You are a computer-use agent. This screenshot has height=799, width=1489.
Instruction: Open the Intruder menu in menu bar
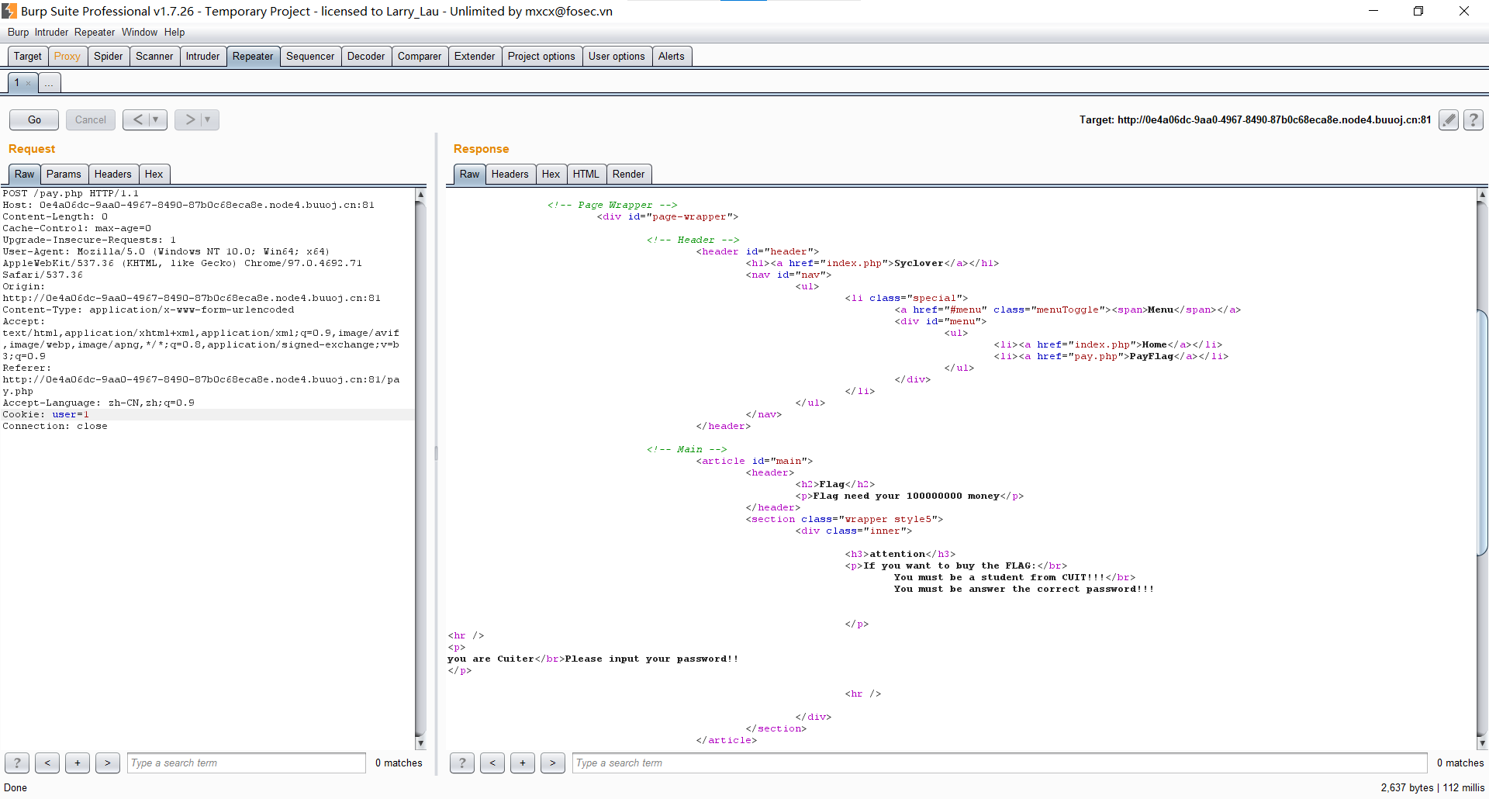click(51, 32)
